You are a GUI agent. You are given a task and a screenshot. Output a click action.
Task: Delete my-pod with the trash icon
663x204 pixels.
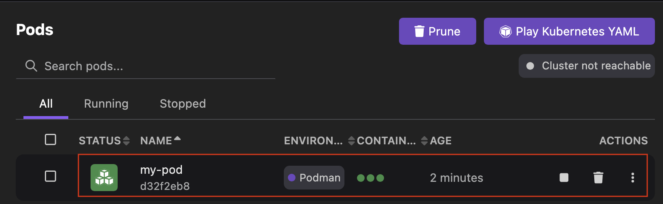[598, 177]
